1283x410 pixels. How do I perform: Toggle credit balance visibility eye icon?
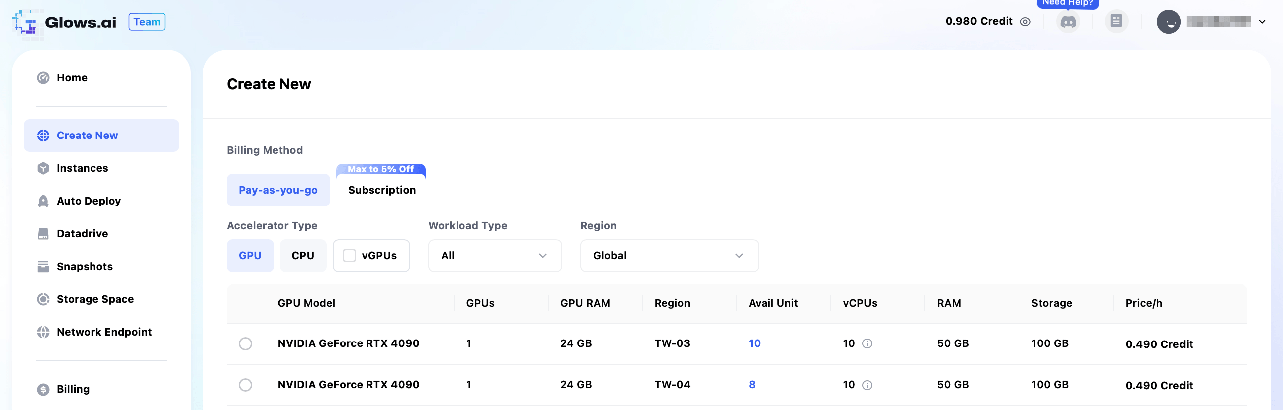pos(1025,22)
